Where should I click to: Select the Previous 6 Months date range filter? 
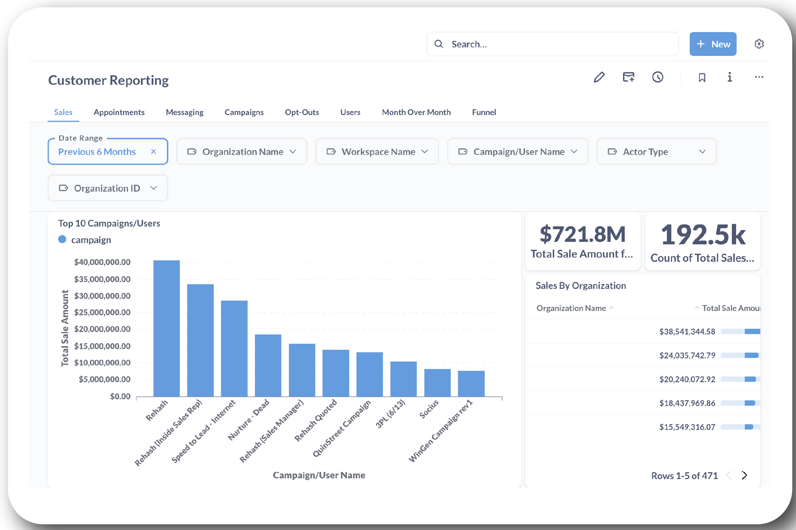point(97,151)
